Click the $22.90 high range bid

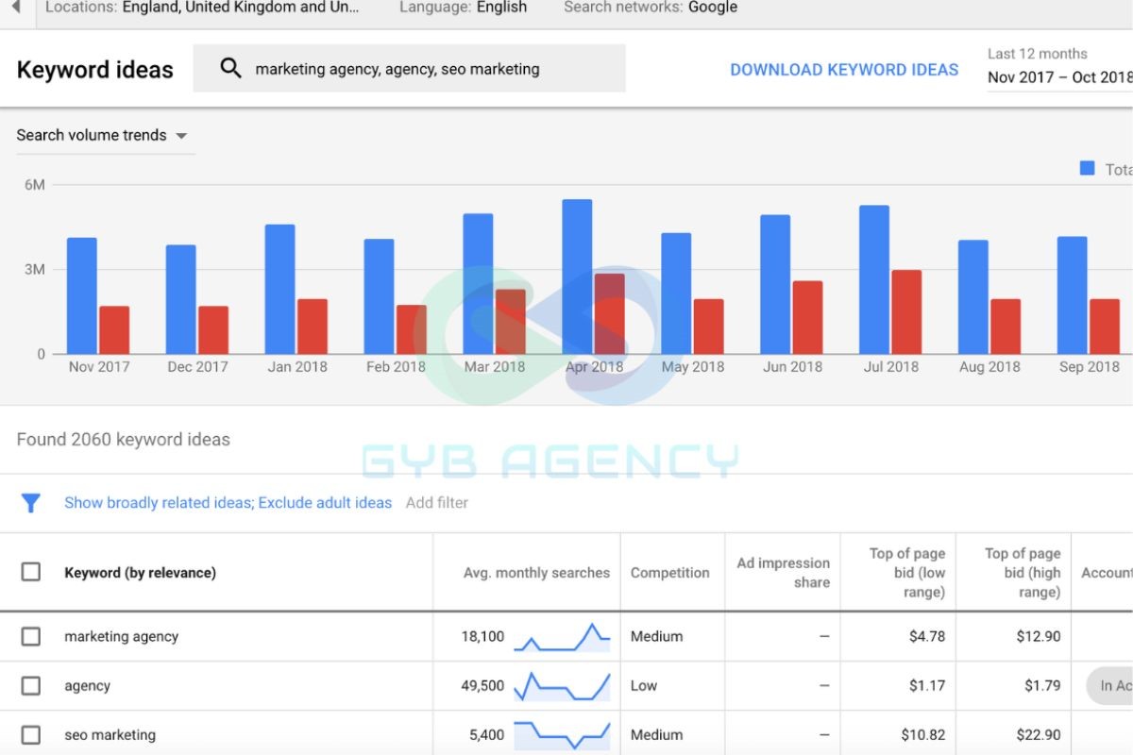click(1039, 734)
